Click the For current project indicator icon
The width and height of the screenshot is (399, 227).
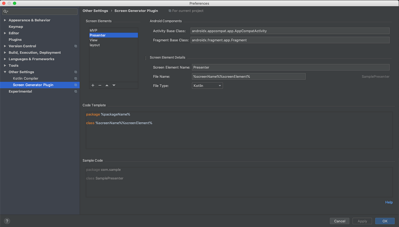[169, 11]
